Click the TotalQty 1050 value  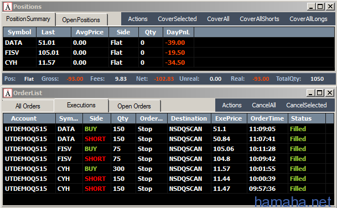click(317, 79)
